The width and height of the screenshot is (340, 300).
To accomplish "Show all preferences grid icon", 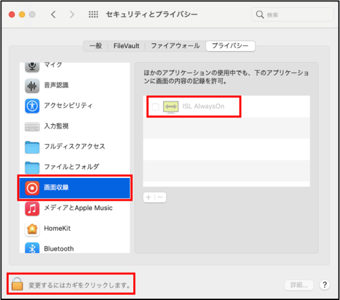I will pos(93,15).
